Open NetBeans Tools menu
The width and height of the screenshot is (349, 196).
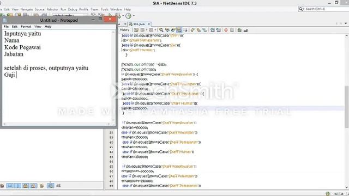(x=104, y=9)
